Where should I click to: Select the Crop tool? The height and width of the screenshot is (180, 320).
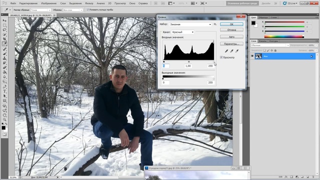click(4, 39)
